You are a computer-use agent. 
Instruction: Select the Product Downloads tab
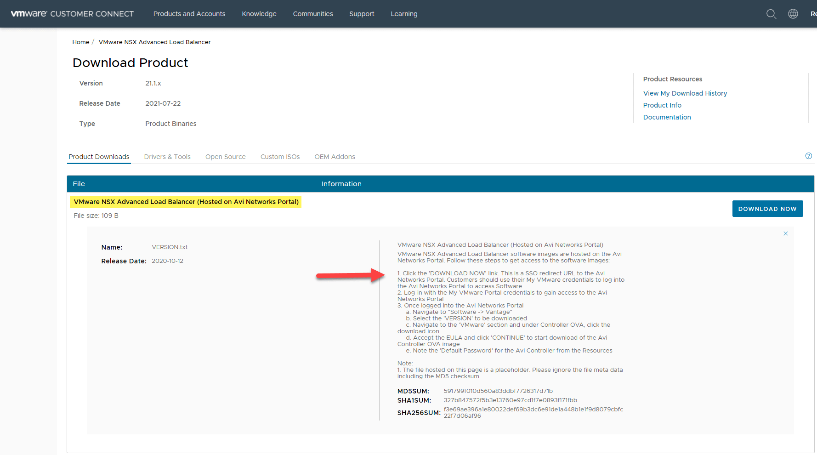99,157
